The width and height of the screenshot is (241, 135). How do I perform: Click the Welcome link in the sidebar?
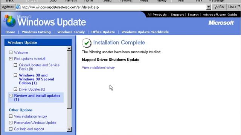coord(21,52)
